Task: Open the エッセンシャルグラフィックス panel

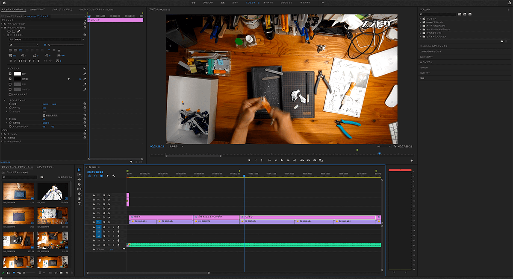Action: [x=433, y=46]
